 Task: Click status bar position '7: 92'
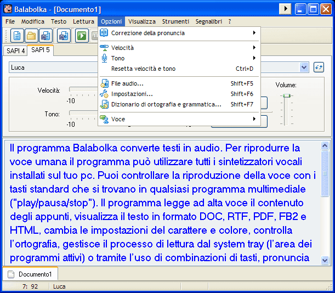[30, 286]
